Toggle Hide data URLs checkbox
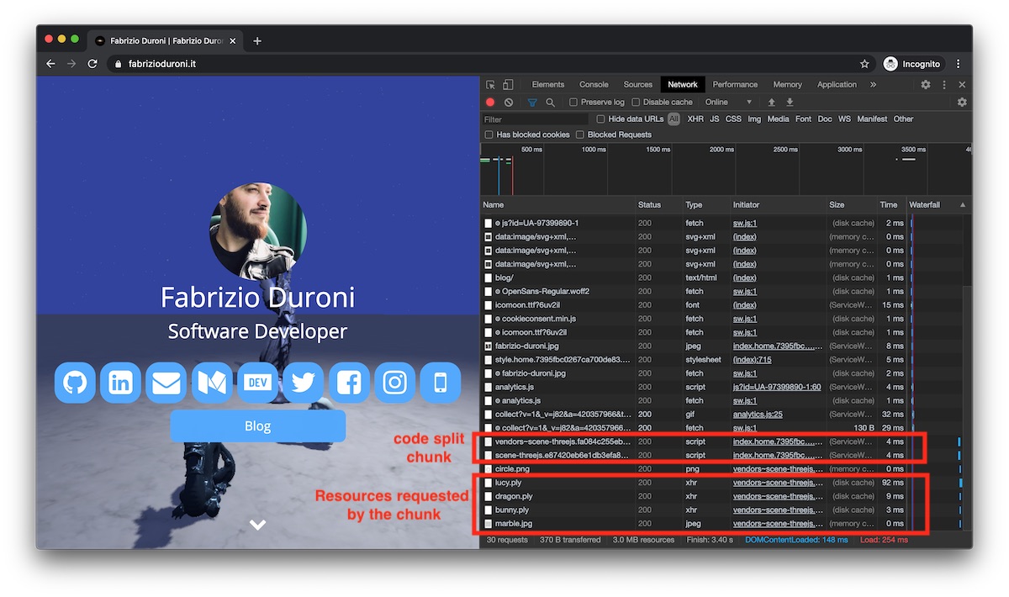 click(x=600, y=119)
